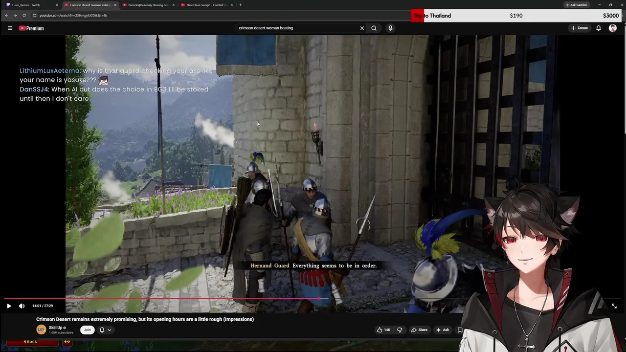The width and height of the screenshot is (626, 352).
Task: Close the Bazooka Heavenly Hearing tab
Action: [x=173, y=5]
